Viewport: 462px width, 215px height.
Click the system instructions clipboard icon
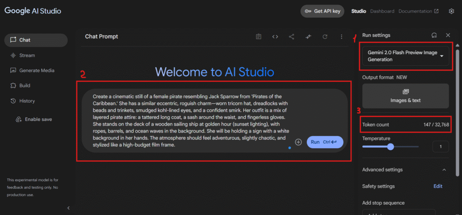coord(259,37)
